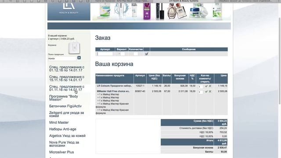This screenshot has width=281, height=158.
Task: Click the Количество input field
Action: 136,54
